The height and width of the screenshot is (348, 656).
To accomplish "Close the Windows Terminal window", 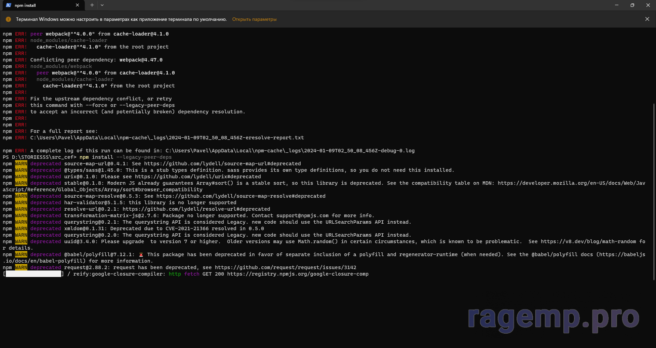I will pos(648,5).
